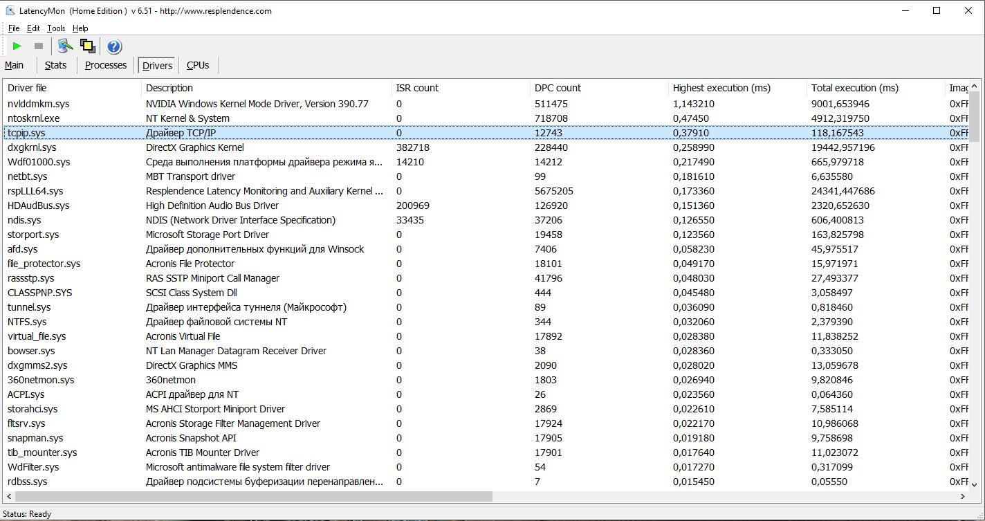985x521 pixels.
Task: Click the tunnel.sys driver file
Action: click(x=29, y=307)
